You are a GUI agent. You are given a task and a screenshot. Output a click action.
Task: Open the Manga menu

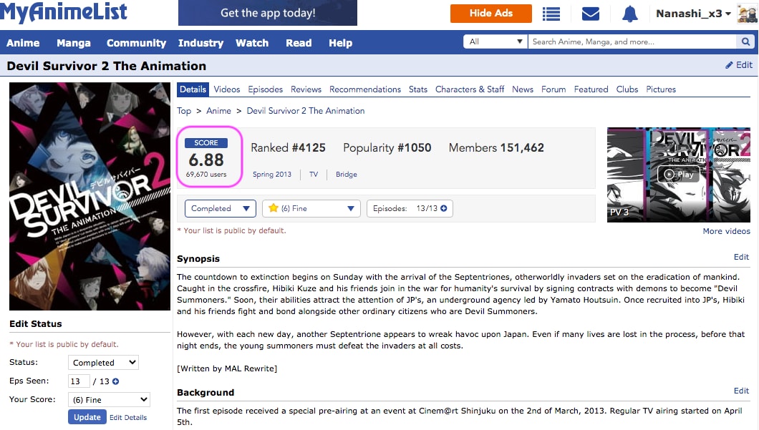coord(74,43)
